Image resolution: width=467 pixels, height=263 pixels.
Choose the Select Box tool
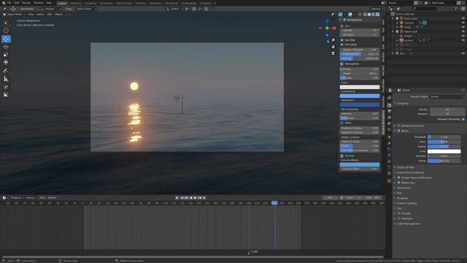click(x=6, y=23)
